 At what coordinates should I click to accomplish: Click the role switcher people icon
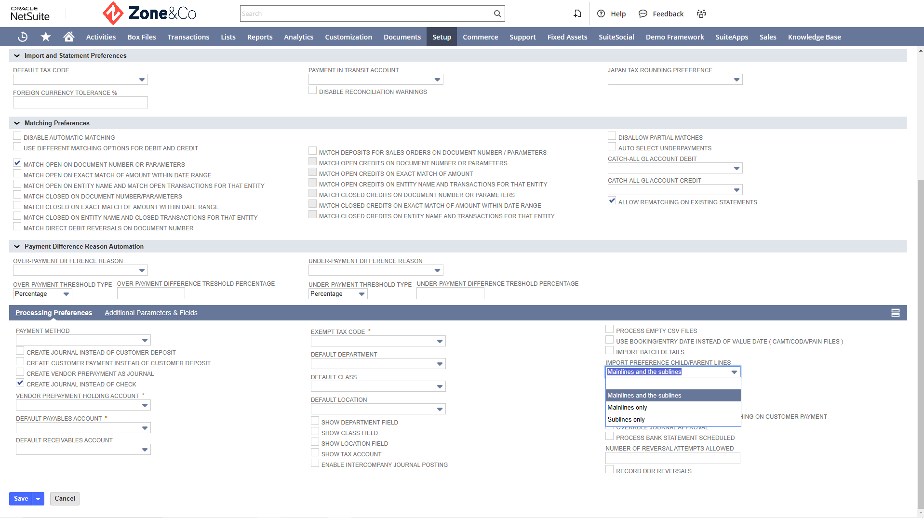(701, 13)
